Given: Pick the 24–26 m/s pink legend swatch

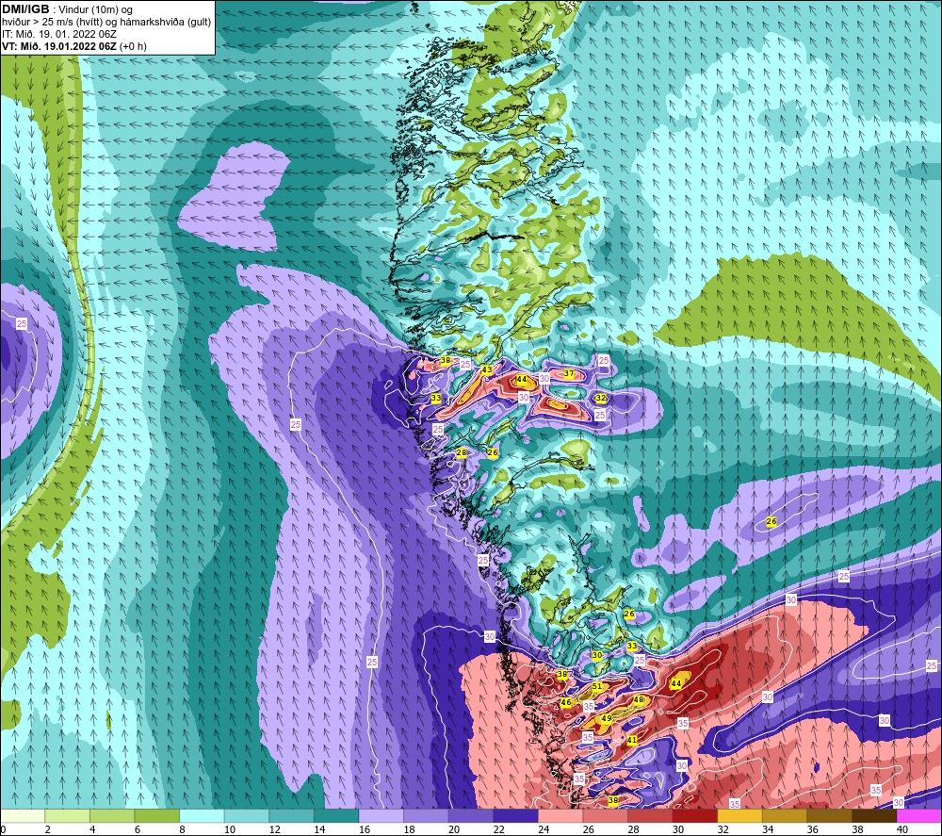Looking at the screenshot, I should coord(560,816).
